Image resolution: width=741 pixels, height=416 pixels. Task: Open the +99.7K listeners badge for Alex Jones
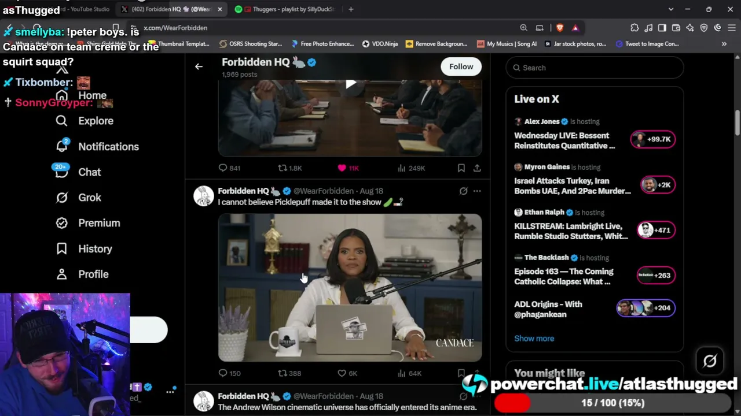(x=652, y=139)
